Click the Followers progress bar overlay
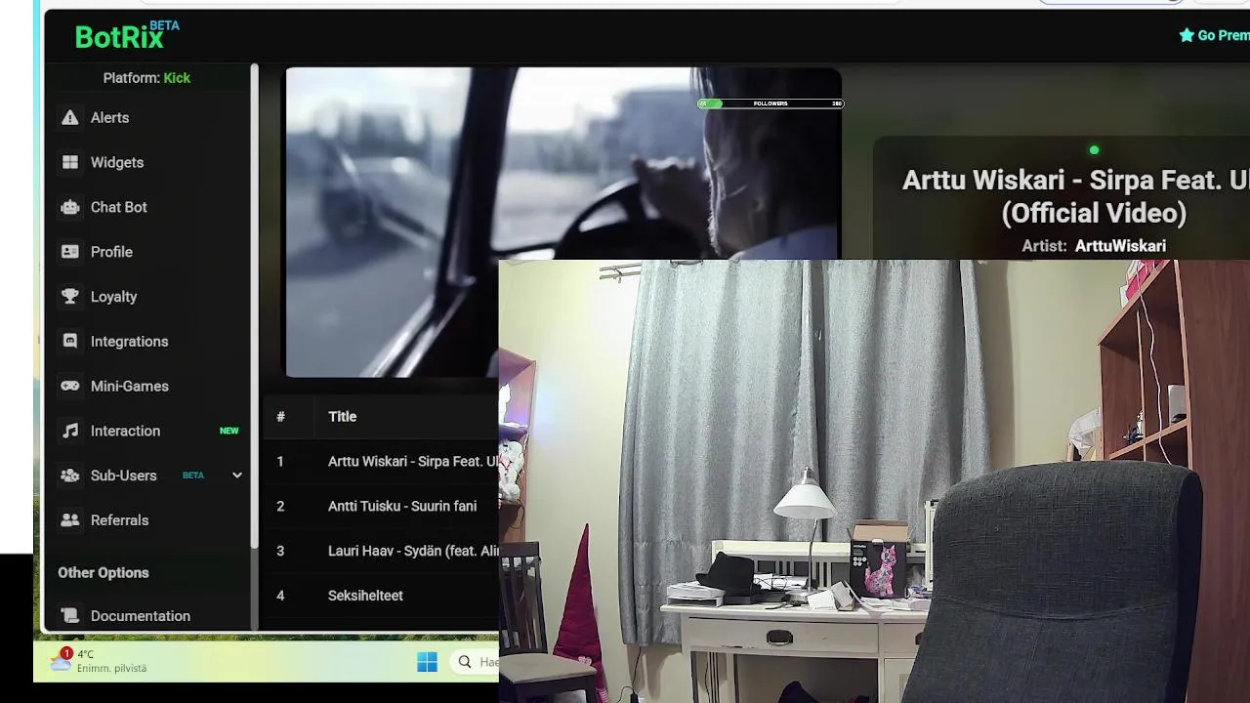This screenshot has height=703, width=1250. click(x=771, y=103)
